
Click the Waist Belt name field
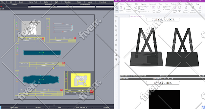pos(61,7)
